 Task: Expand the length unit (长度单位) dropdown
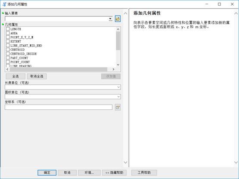point(119,87)
